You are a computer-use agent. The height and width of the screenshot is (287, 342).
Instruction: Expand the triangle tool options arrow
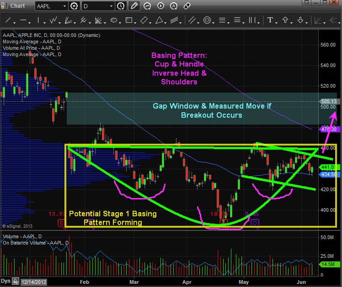point(166,23)
